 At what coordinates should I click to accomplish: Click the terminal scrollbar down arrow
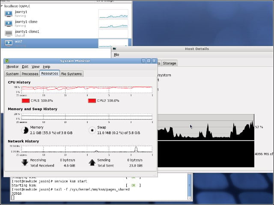(189, 198)
